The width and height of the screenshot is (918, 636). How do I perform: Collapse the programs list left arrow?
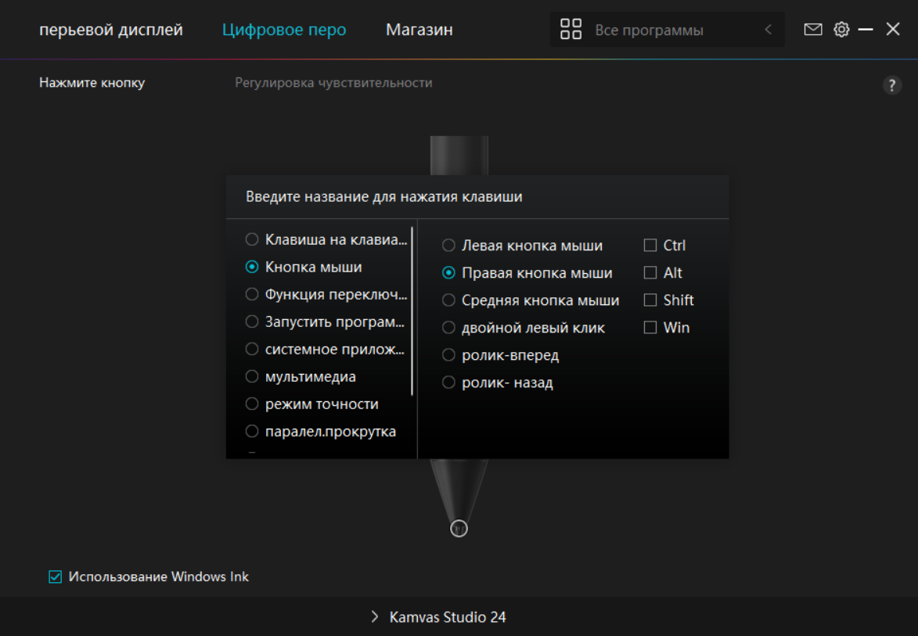click(x=768, y=30)
